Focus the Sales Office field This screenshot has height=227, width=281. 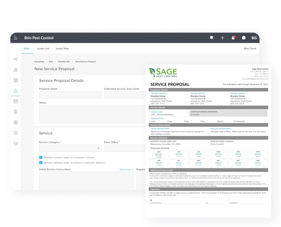125,148
